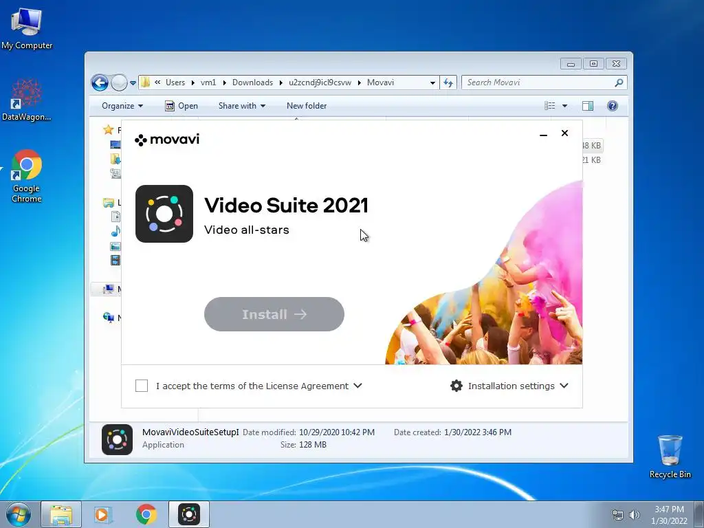Click the MovaviVideoSuiteSetup details pane icon
Screen dimensions: 704x528
click(x=117, y=439)
